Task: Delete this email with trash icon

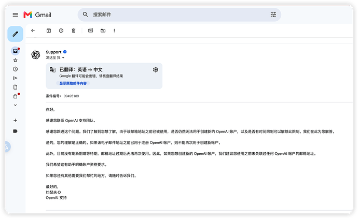Action: [74, 31]
